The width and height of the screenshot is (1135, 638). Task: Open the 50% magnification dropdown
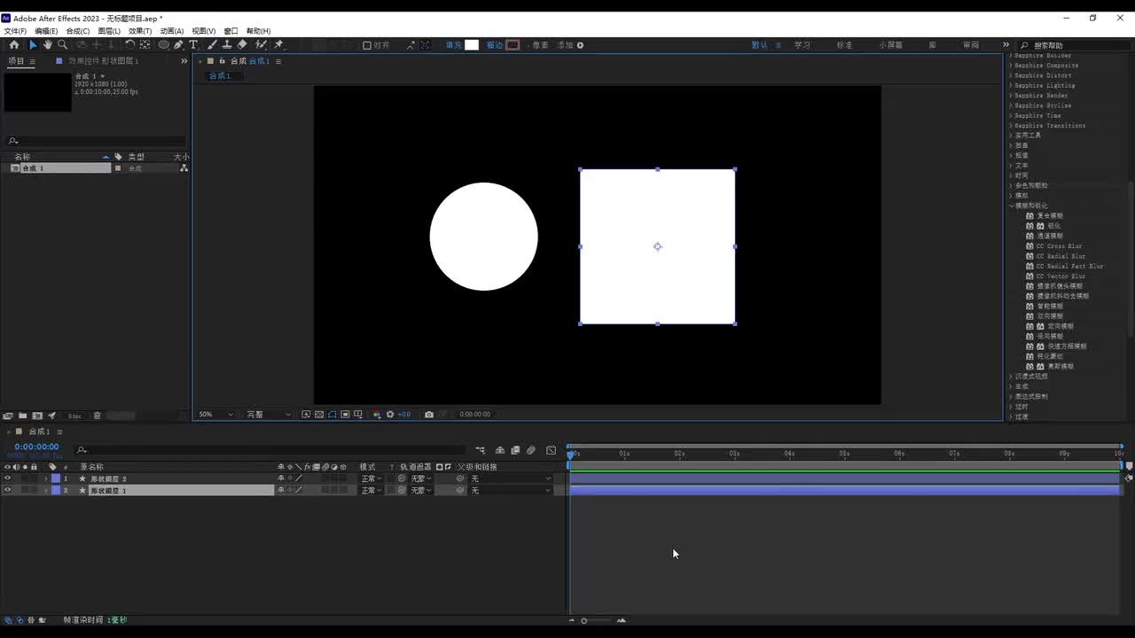pos(216,414)
